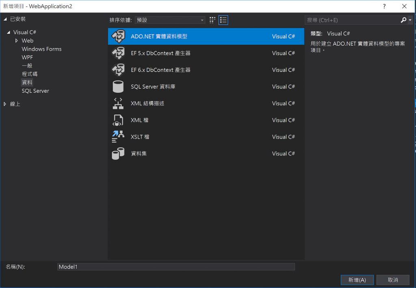Image resolution: width=416 pixels, height=288 pixels.
Task: Select the XSLT 檔 icon
Action: click(x=118, y=137)
